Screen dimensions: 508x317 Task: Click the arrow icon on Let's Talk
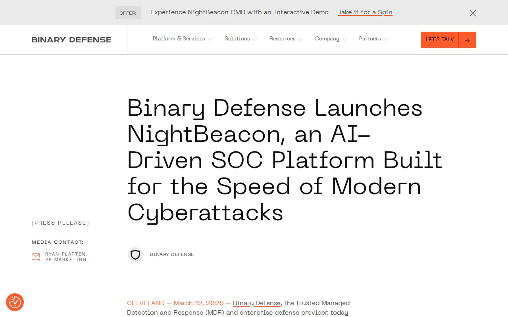(468, 40)
